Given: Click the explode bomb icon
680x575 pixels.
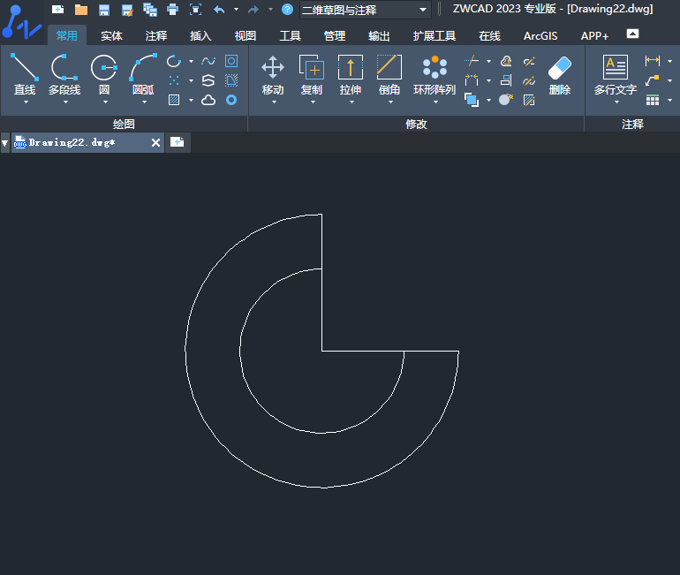Looking at the screenshot, I should (x=506, y=100).
